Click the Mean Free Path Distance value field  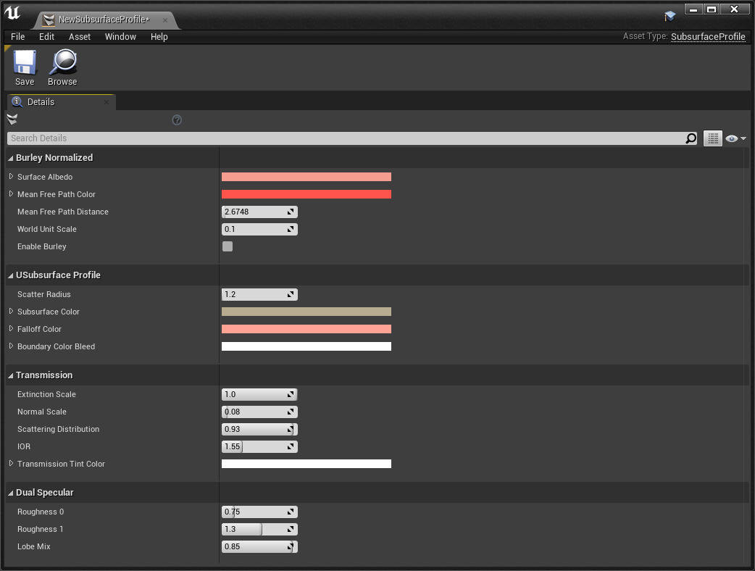259,212
